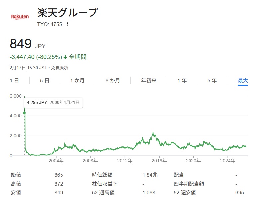Switch to the 1か月 range tab
The width and height of the screenshot is (254, 209).
pyautogui.click(x=77, y=81)
